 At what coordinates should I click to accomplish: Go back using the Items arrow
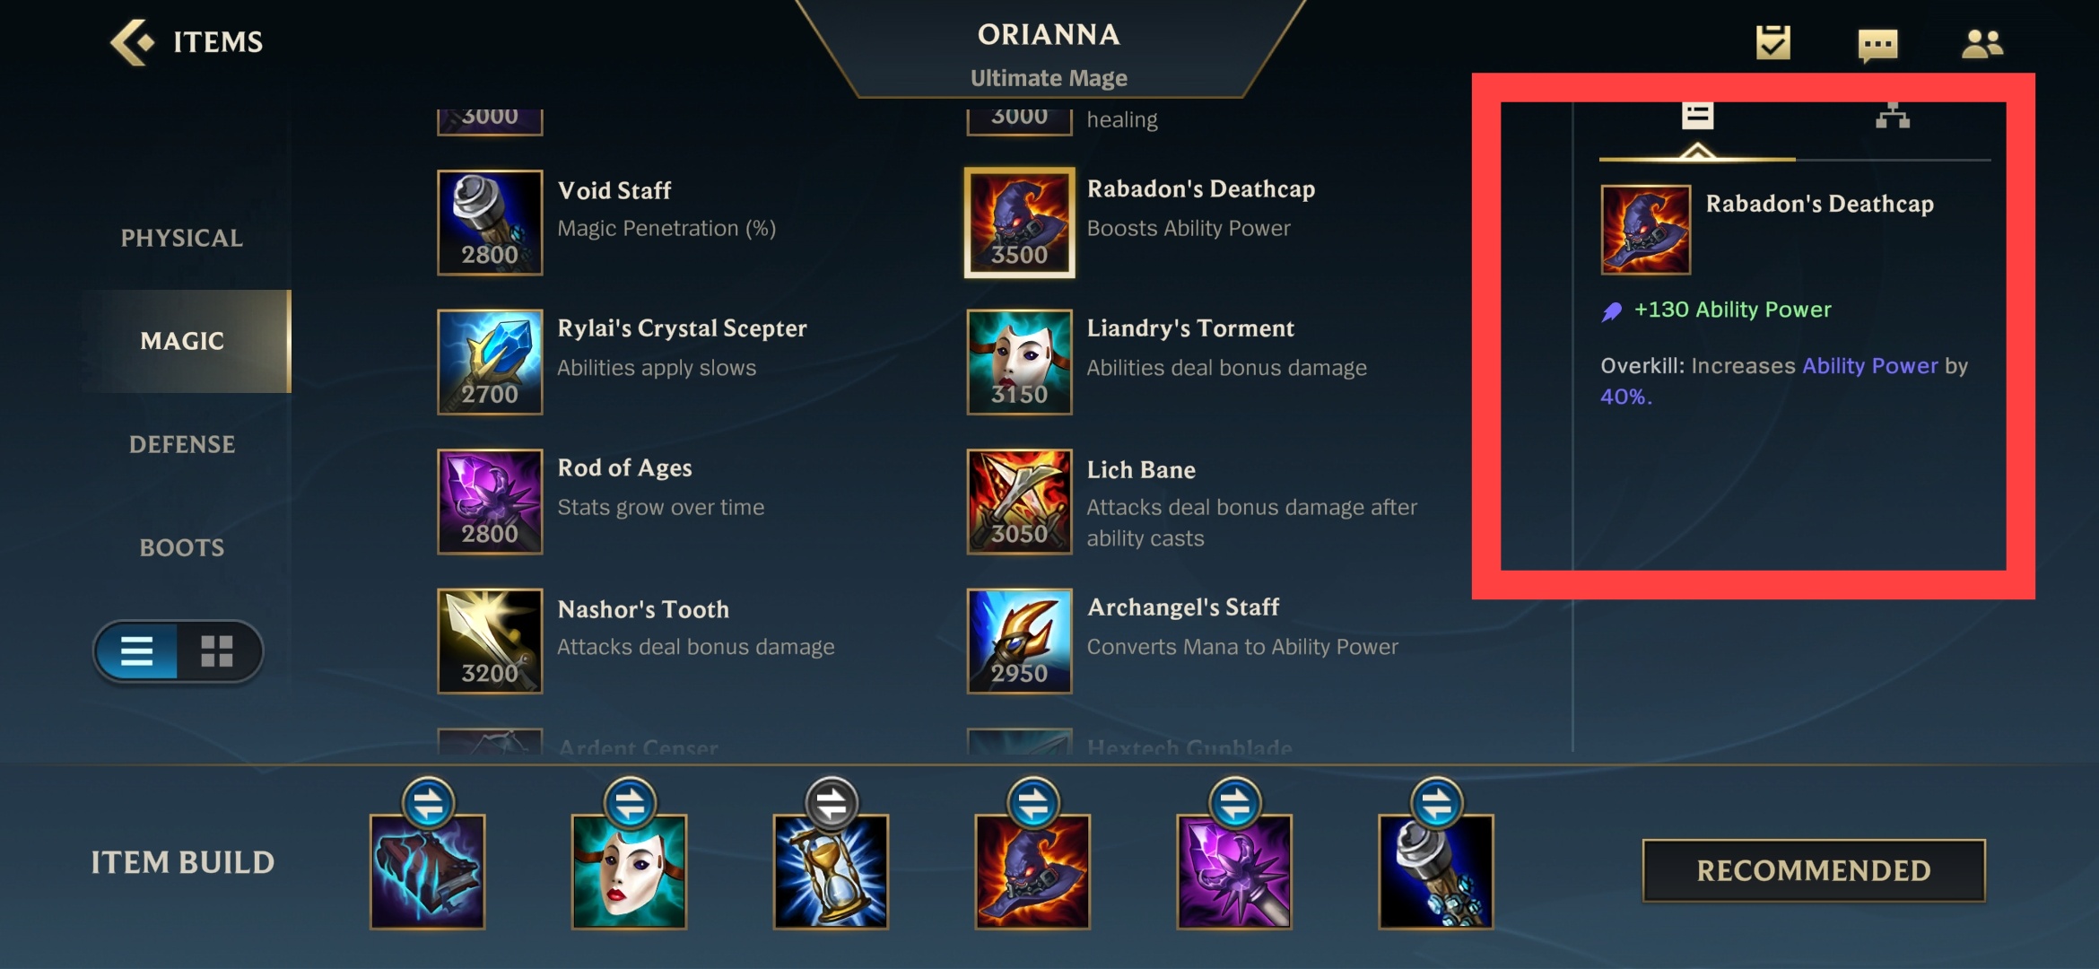pyautogui.click(x=132, y=42)
